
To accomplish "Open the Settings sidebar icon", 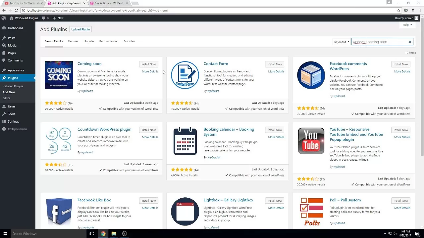I will [4, 122].
